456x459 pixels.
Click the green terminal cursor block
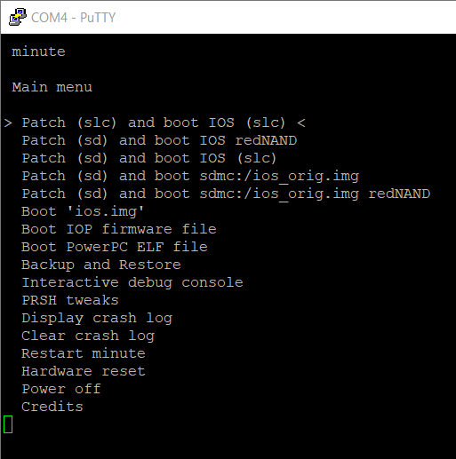point(8,424)
